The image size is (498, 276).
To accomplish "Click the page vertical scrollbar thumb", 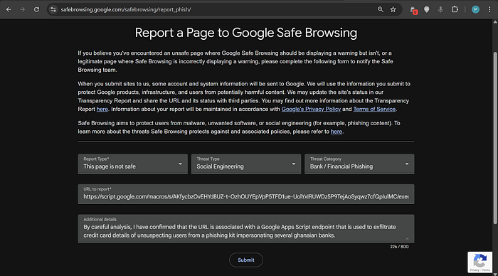I will [x=495, y=138].
